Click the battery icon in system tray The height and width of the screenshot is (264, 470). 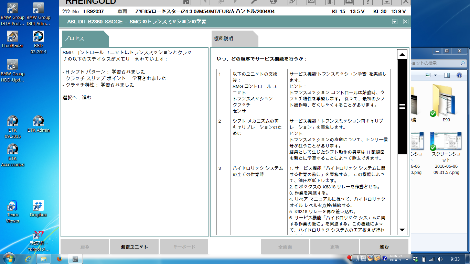[x=424, y=259]
